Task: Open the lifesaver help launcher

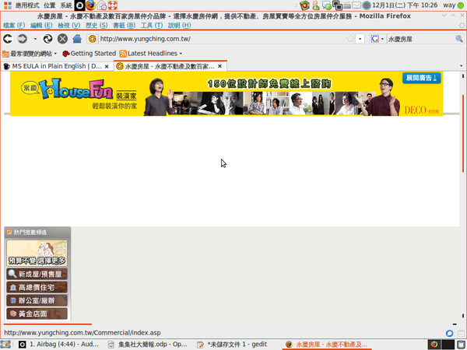Action: click(113, 5)
